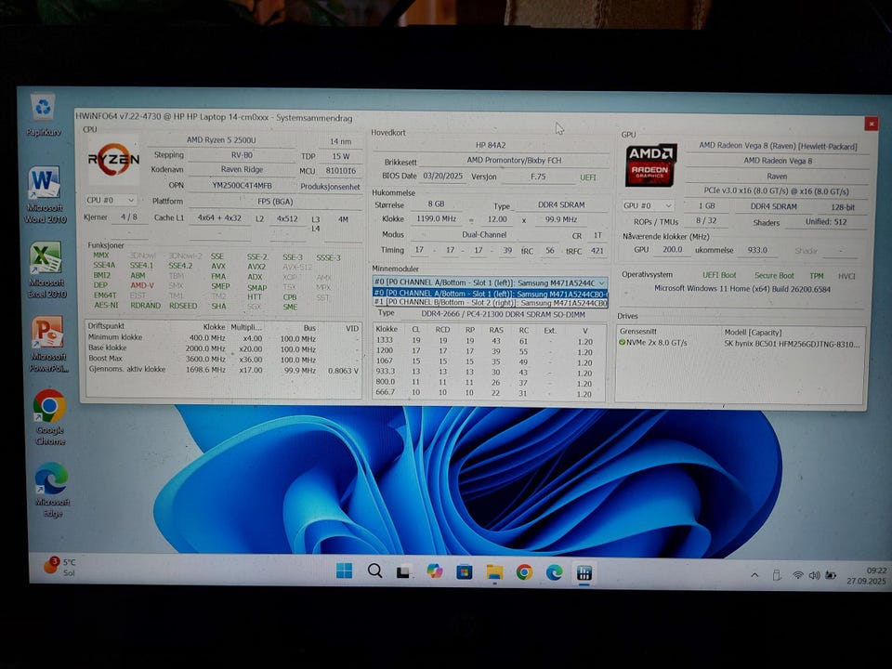
Task: Open Task View on the taskbar
Action: (x=404, y=571)
